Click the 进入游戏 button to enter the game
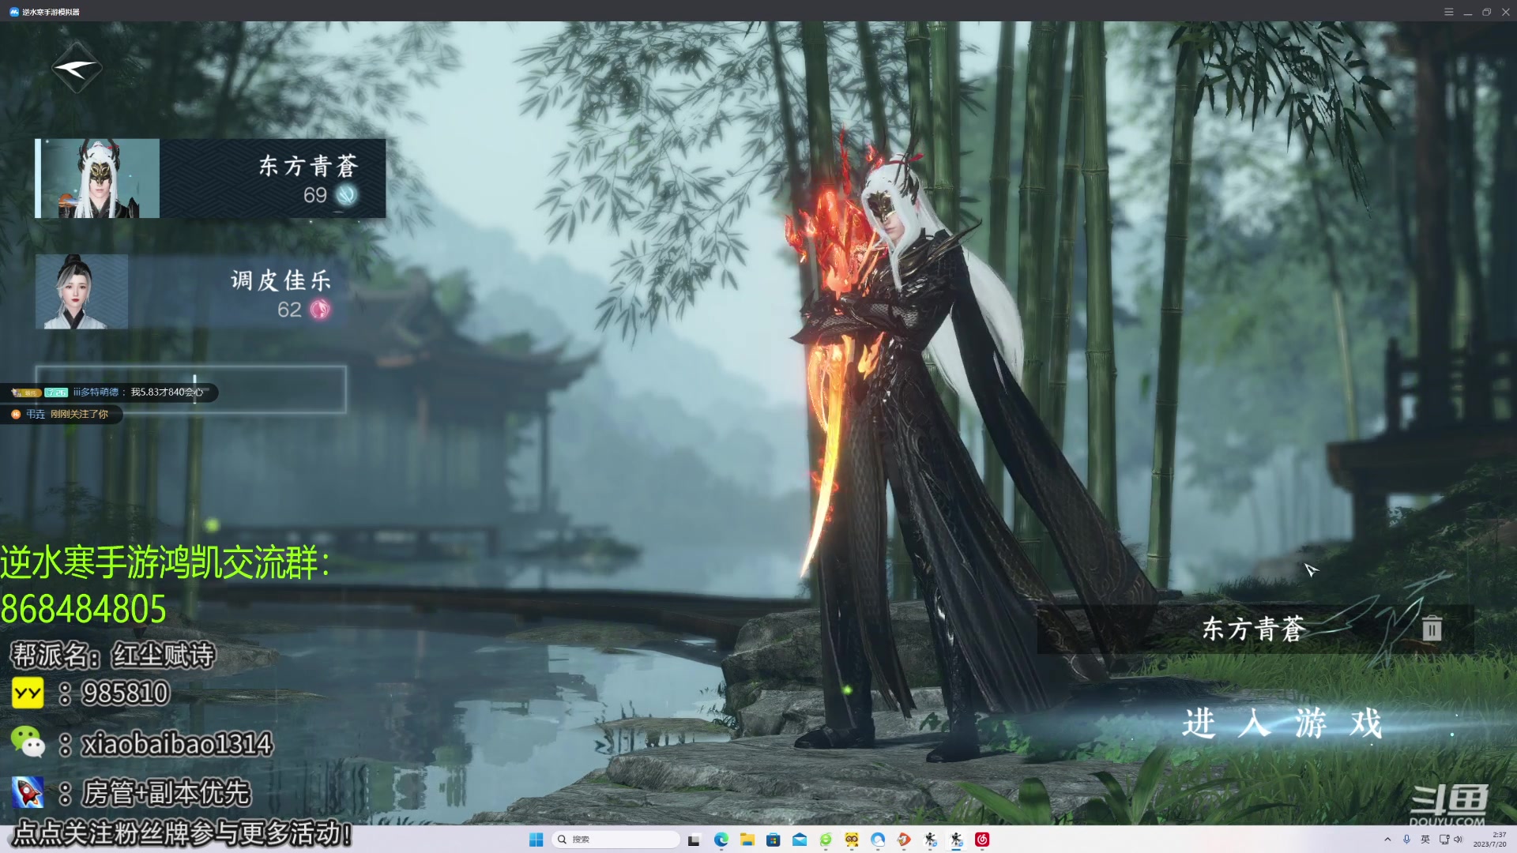This screenshot has width=1517, height=853. [x=1282, y=723]
